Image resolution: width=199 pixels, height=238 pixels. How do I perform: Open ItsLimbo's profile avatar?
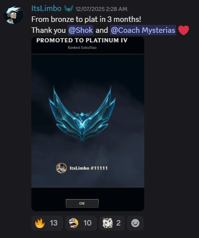coord(13,14)
